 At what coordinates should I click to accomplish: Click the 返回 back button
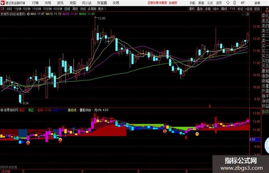pos(257,9)
